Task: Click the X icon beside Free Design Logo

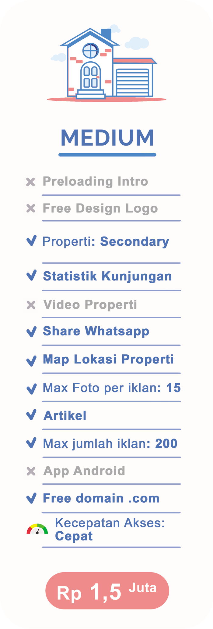Action: click(x=31, y=209)
